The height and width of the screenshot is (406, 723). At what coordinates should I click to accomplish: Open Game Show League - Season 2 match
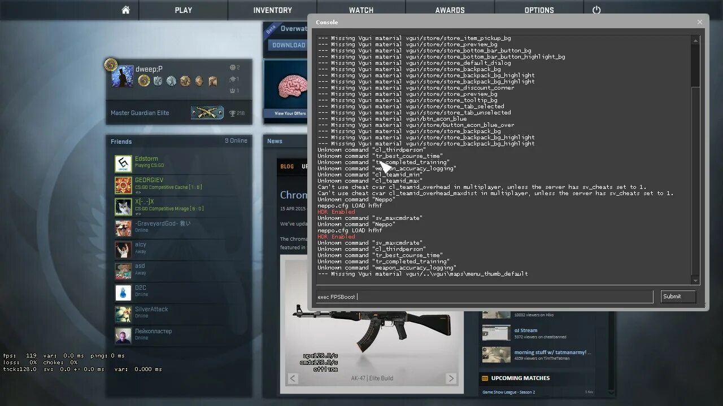508,392
